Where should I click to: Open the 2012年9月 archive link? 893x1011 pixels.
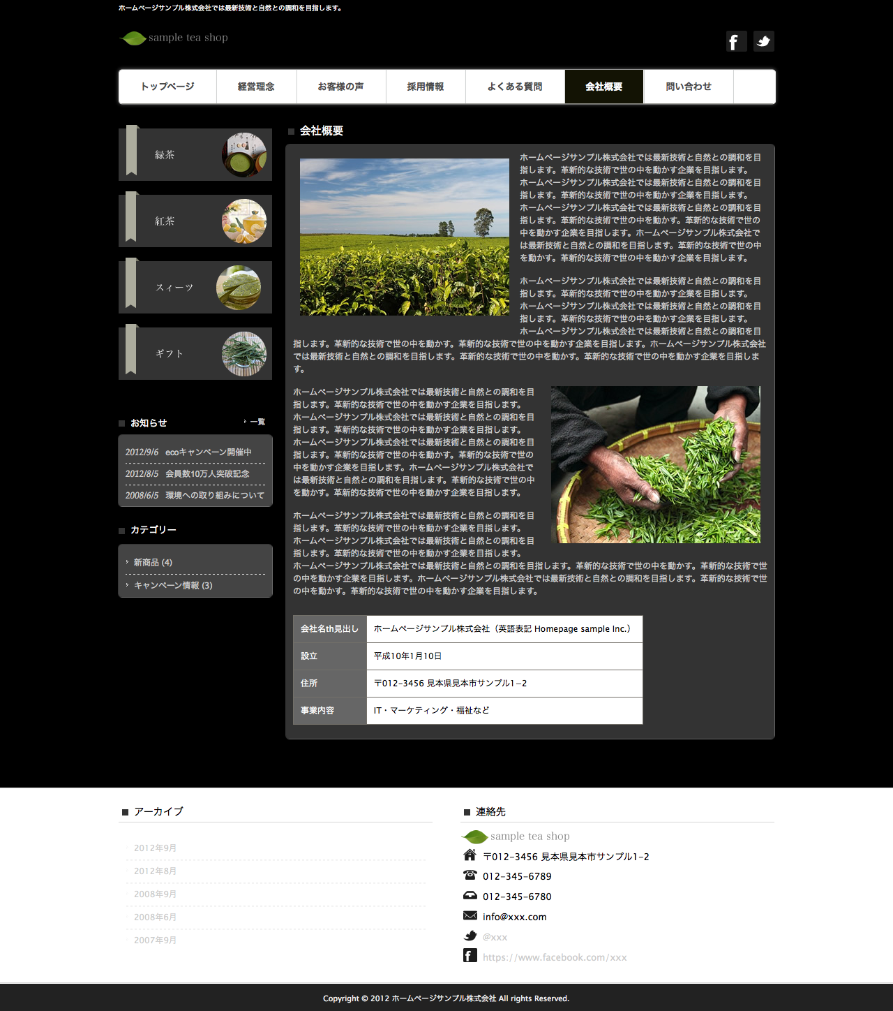point(155,848)
